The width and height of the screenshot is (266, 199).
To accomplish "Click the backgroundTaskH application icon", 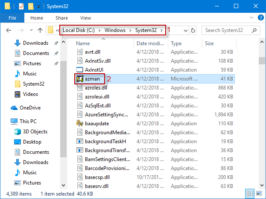I will [79, 141].
